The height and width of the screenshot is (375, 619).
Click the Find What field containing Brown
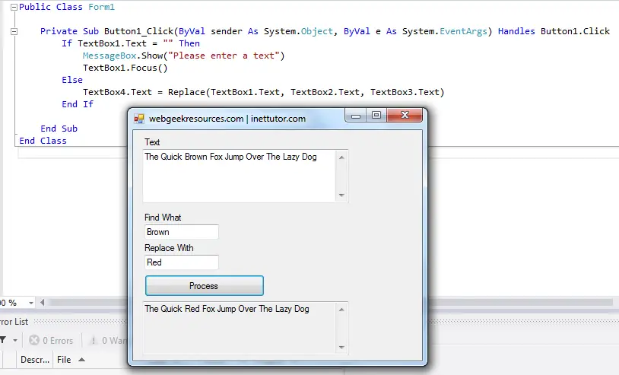[181, 232]
